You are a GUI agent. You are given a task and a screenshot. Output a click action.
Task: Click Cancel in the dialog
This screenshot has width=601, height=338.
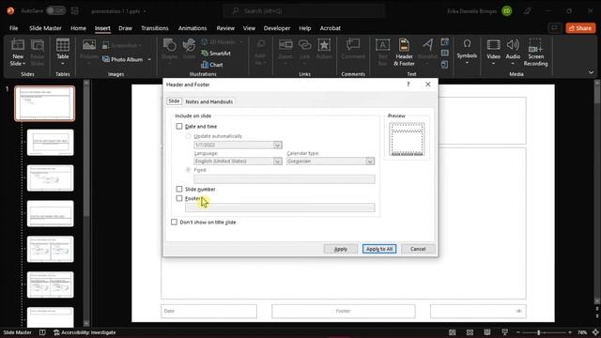[x=418, y=249]
